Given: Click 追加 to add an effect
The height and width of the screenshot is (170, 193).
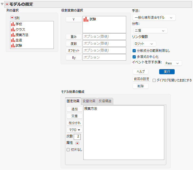Looking at the screenshot, I should pyautogui.click(x=75, y=109).
